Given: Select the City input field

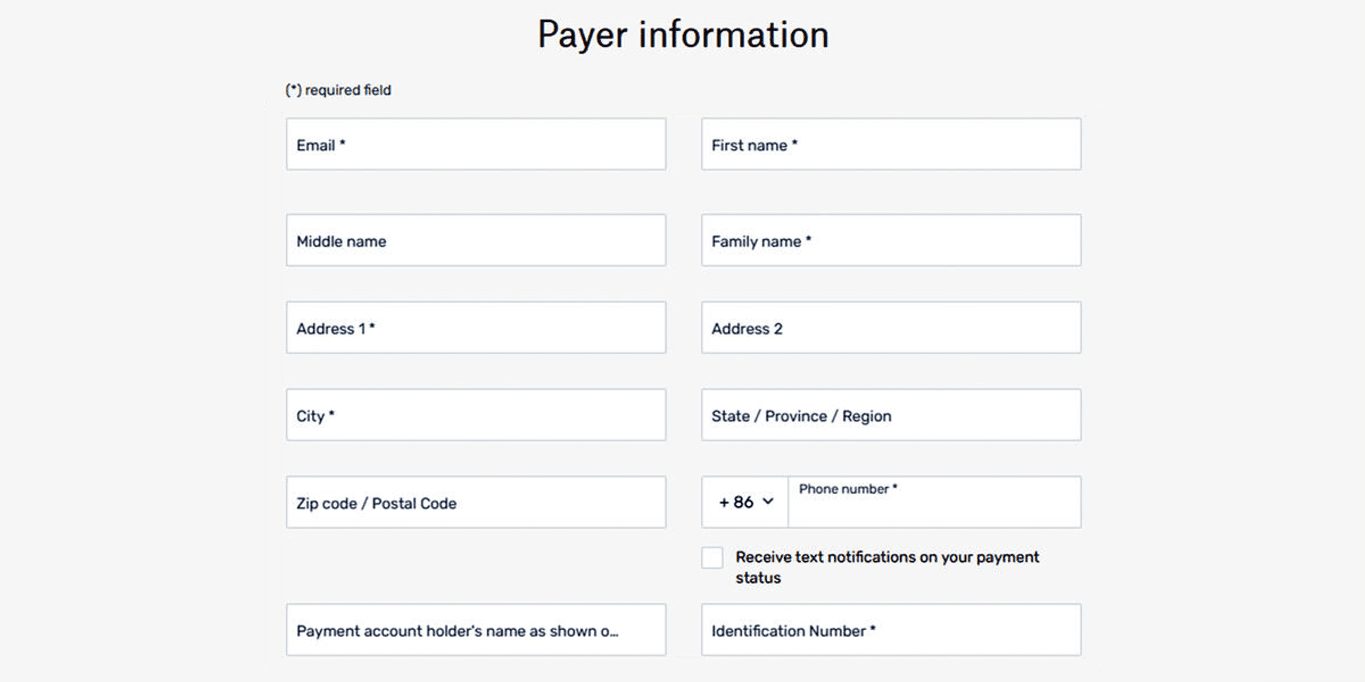Looking at the screenshot, I should coord(476,415).
